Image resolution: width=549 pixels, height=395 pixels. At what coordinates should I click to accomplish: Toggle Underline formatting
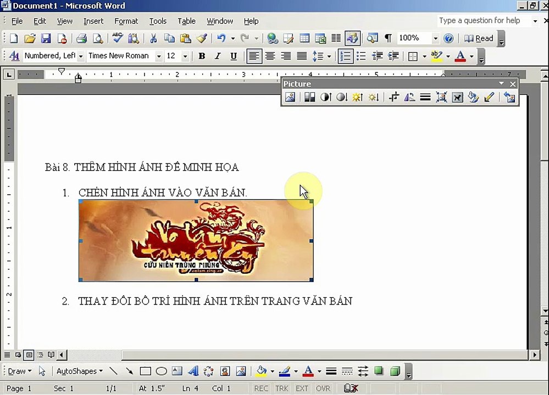(234, 56)
